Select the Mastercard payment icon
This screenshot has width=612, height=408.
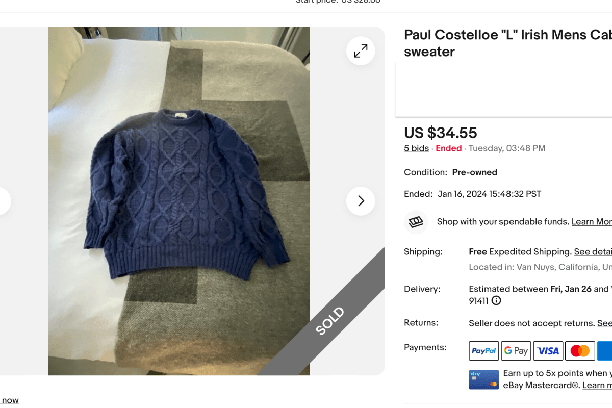580,351
